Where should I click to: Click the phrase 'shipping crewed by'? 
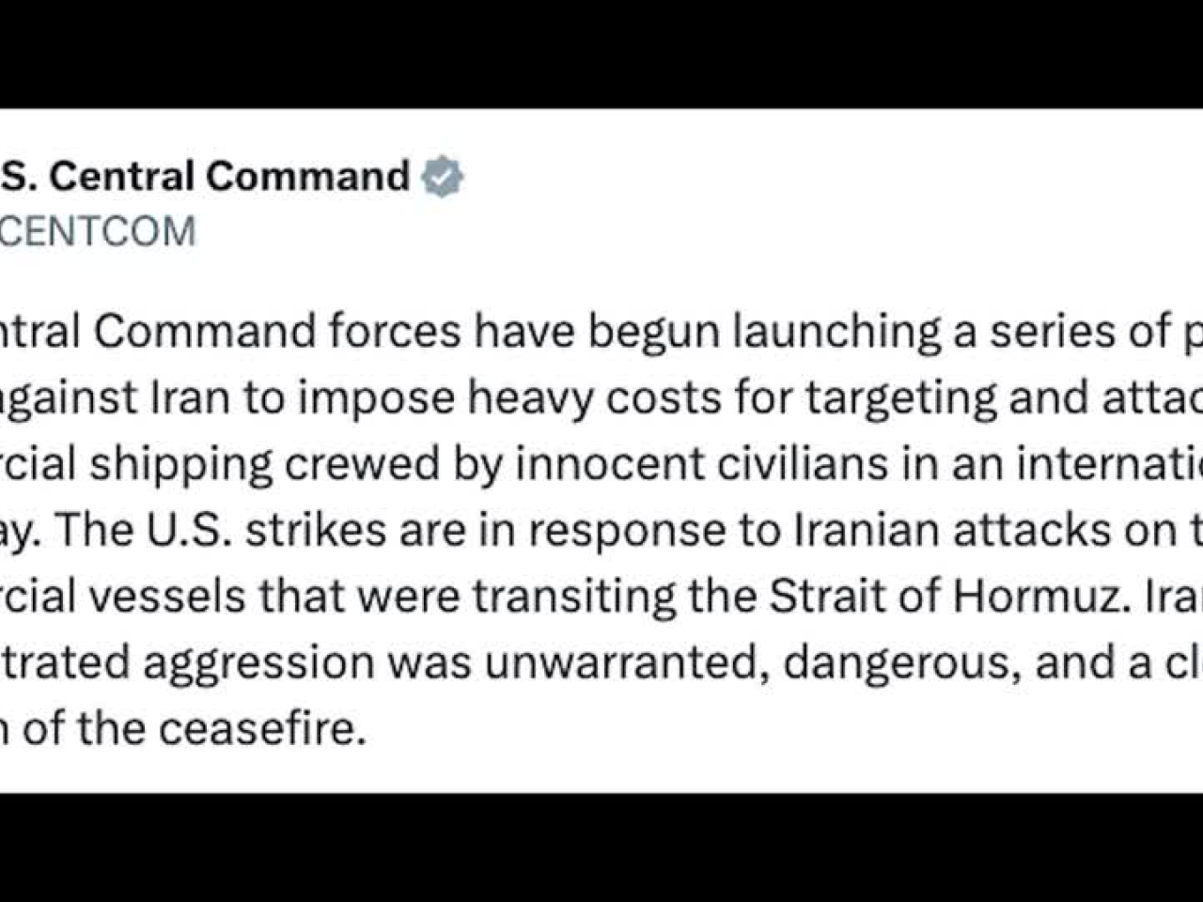(x=296, y=464)
